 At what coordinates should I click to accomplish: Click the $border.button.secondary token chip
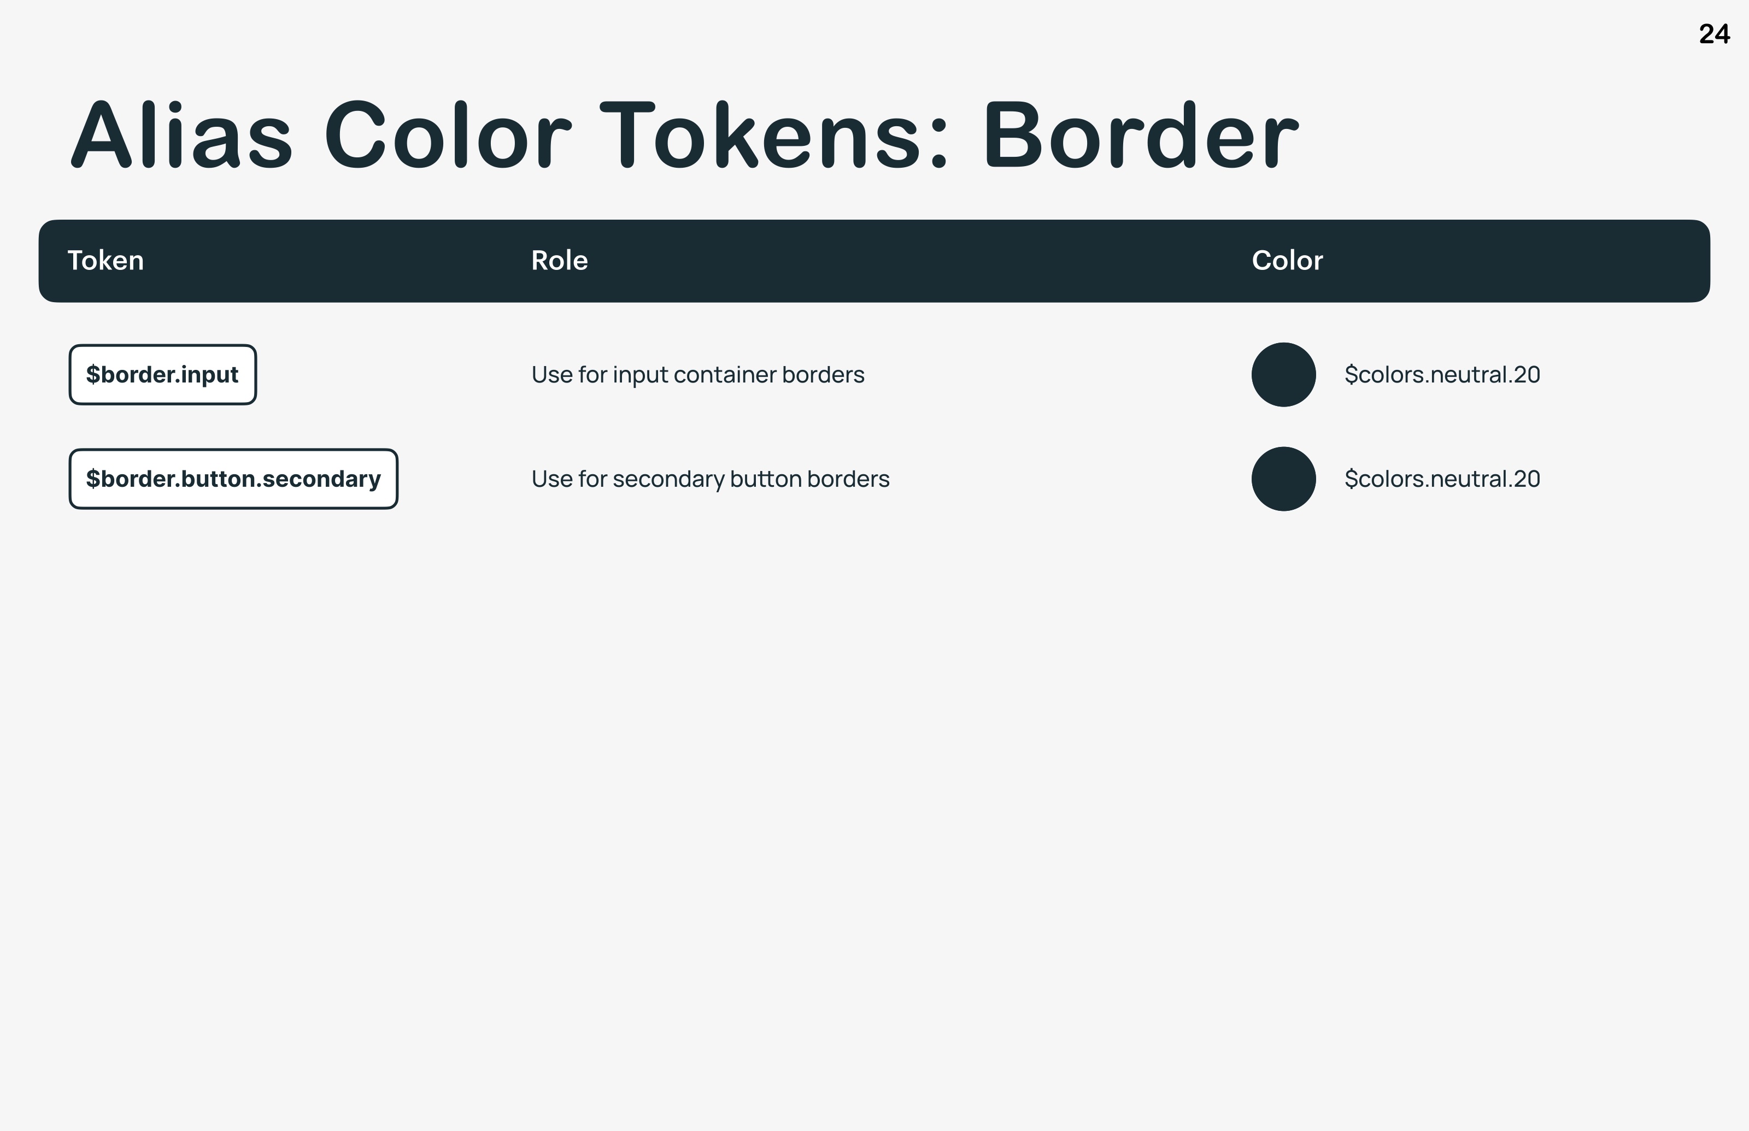tap(233, 479)
